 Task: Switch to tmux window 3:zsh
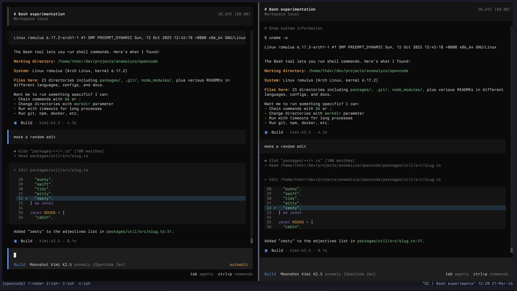[x=68, y=283]
